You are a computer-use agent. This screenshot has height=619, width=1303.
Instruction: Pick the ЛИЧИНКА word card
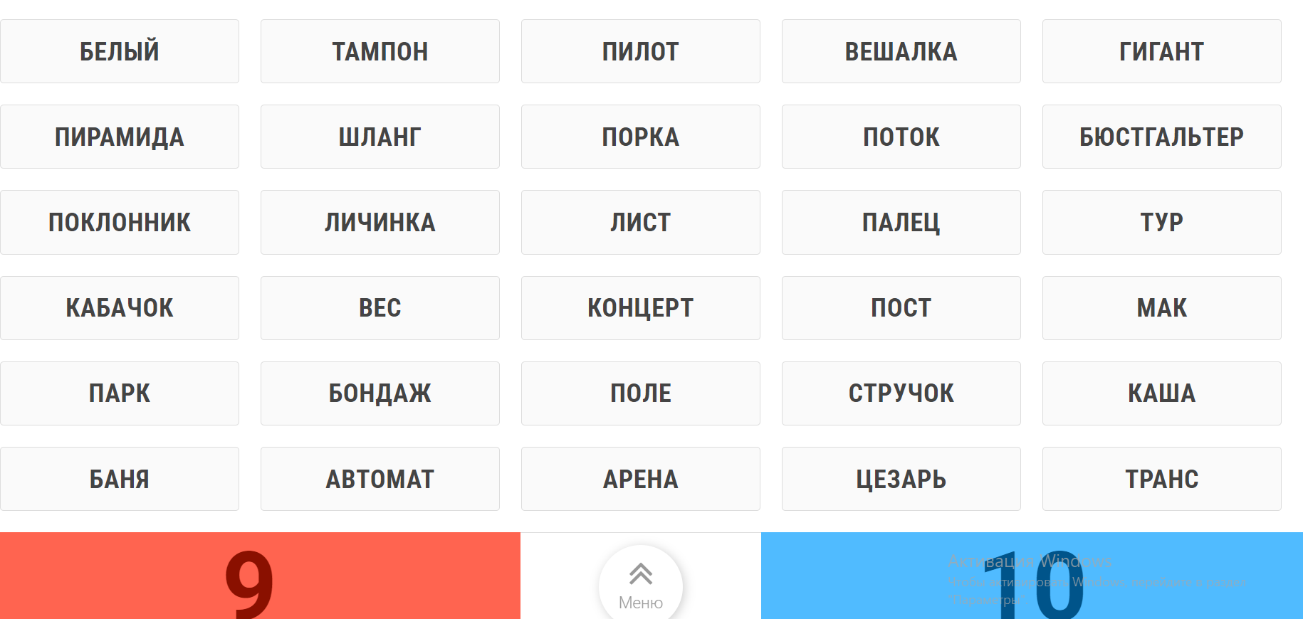click(x=380, y=222)
